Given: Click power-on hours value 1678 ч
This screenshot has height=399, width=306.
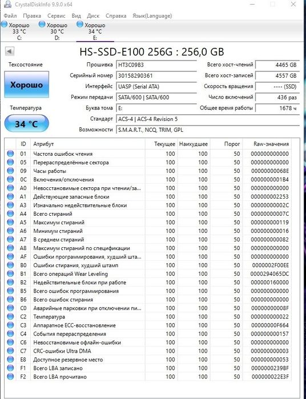Looking at the screenshot, I should (277, 108).
